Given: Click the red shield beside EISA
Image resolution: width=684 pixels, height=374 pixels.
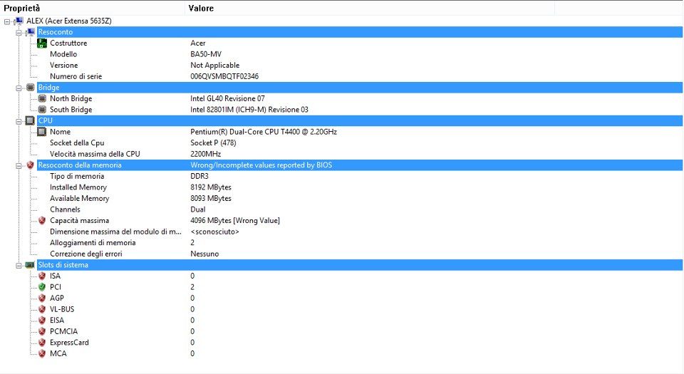Looking at the screenshot, I should coord(42,321).
